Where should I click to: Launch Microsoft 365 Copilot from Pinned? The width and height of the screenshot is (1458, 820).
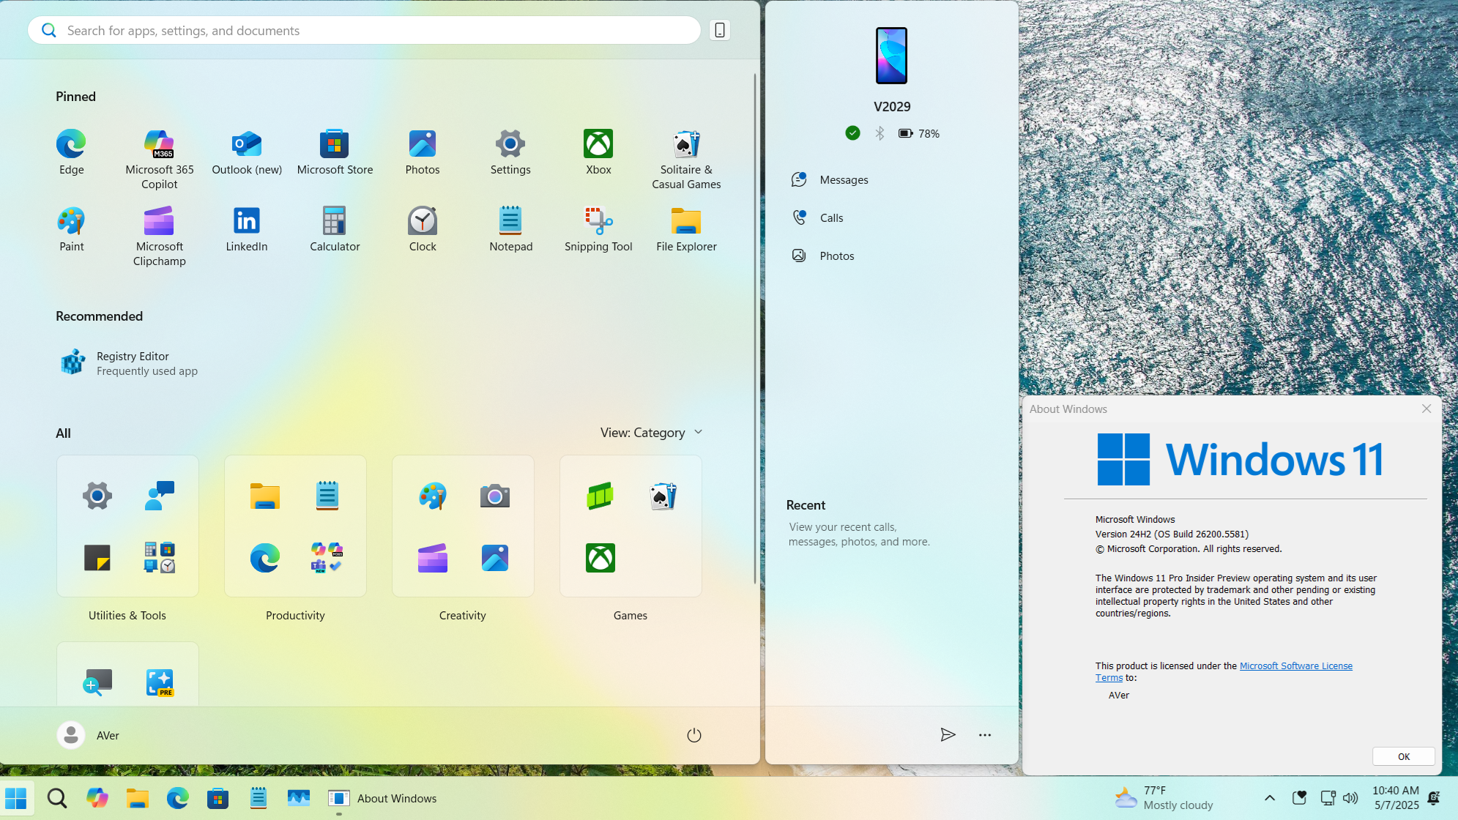(x=159, y=160)
